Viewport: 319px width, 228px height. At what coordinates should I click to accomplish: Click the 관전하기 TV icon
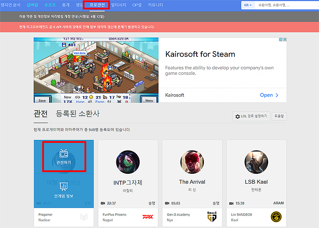[63, 153]
